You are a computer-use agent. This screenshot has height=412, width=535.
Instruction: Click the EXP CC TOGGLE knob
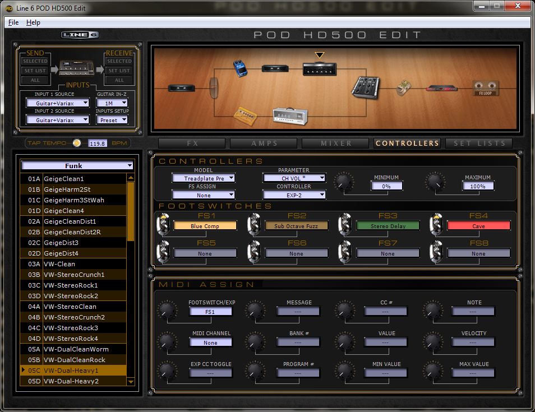[167, 371]
